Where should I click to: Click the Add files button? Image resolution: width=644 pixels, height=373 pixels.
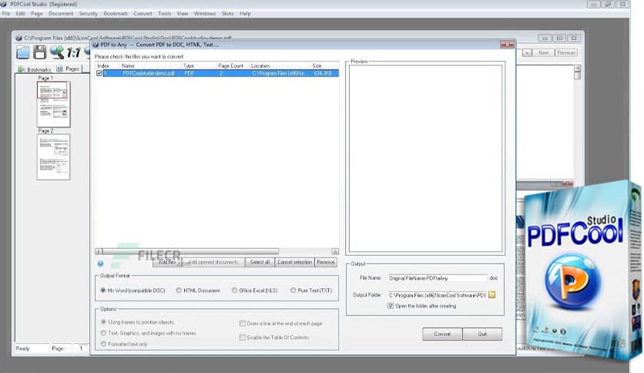(x=167, y=262)
